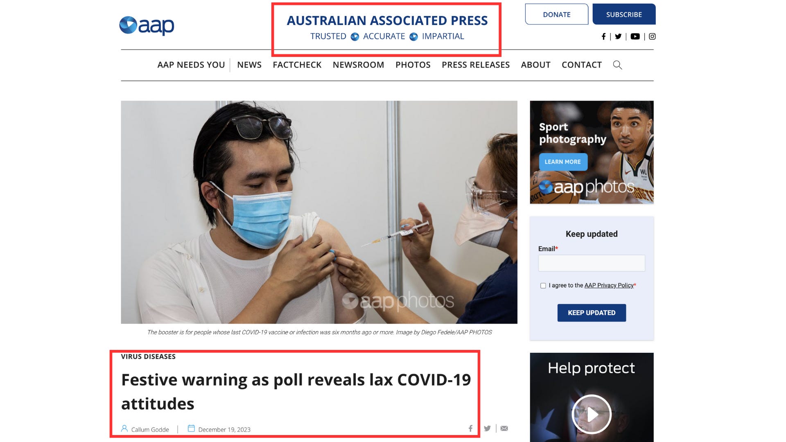Open AAP Instagram icon in header

[x=652, y=36]
